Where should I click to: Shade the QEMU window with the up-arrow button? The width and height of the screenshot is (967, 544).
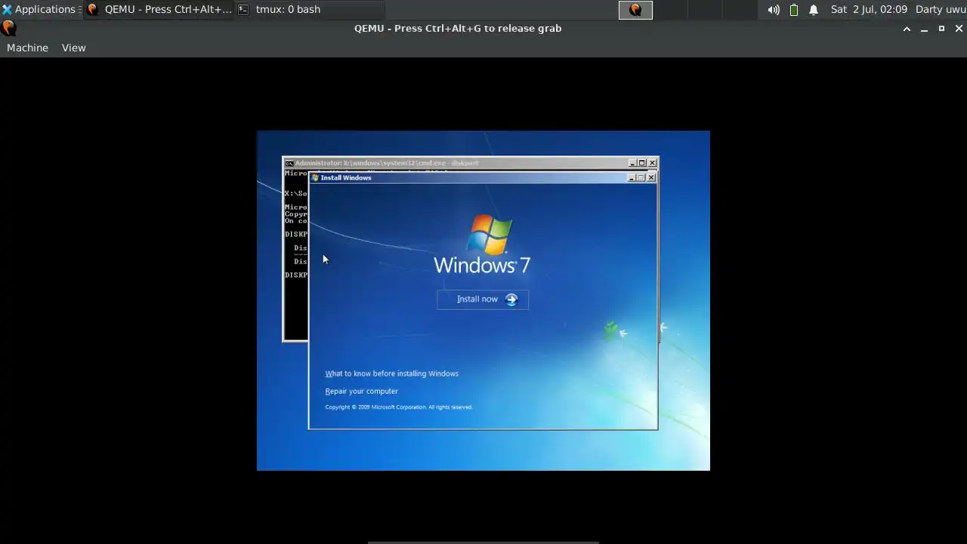coord(907,29)
